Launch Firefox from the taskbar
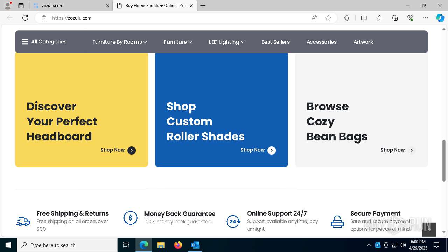This screenshot has height=252, width=448. (x=178, y=245)
